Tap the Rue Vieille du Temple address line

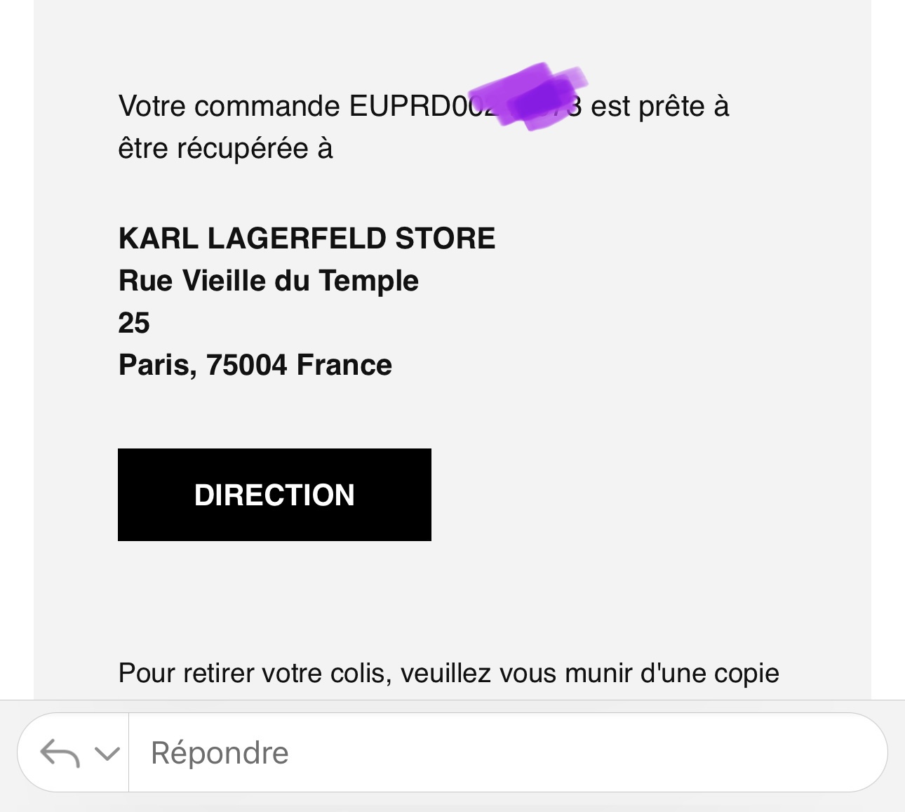click(269, 281)
